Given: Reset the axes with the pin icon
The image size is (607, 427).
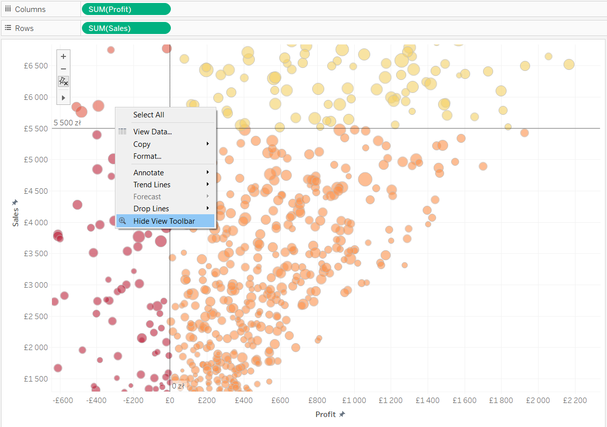Looking at the screenshot, I should tap(63, 81).
